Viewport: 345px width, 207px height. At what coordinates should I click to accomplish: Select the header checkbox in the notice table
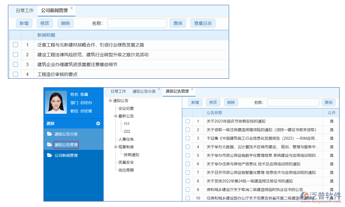point(188,112)
